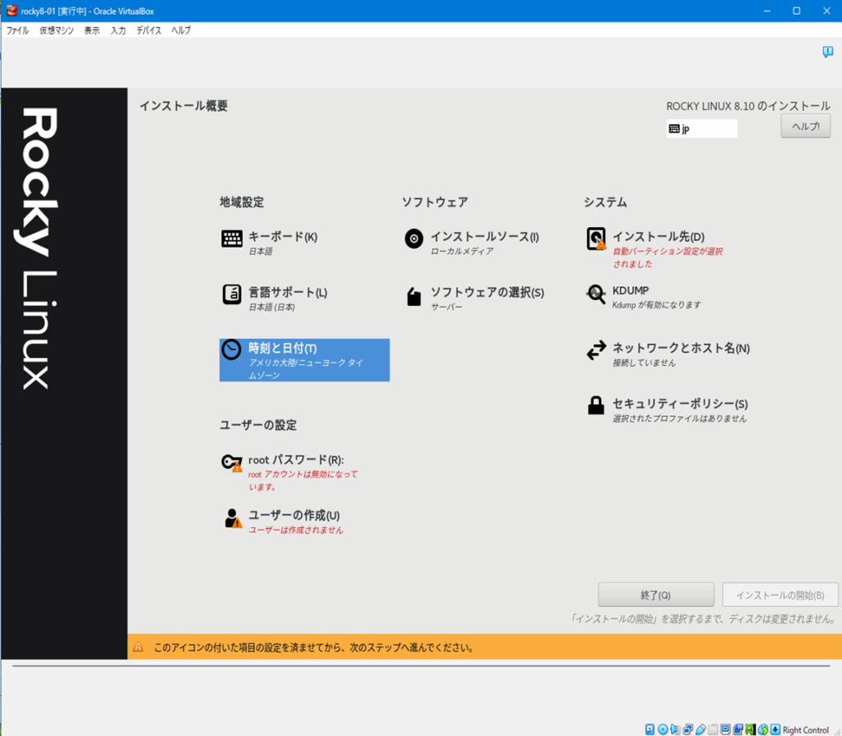Open KDUMP label

pos(631,290)
